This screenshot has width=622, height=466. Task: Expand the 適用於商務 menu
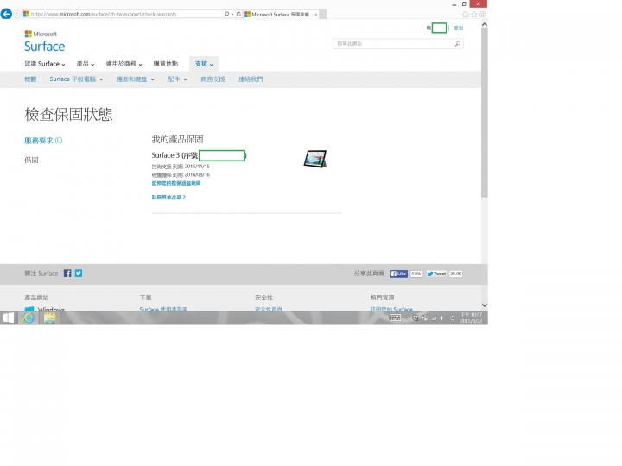tap(124, 64)
